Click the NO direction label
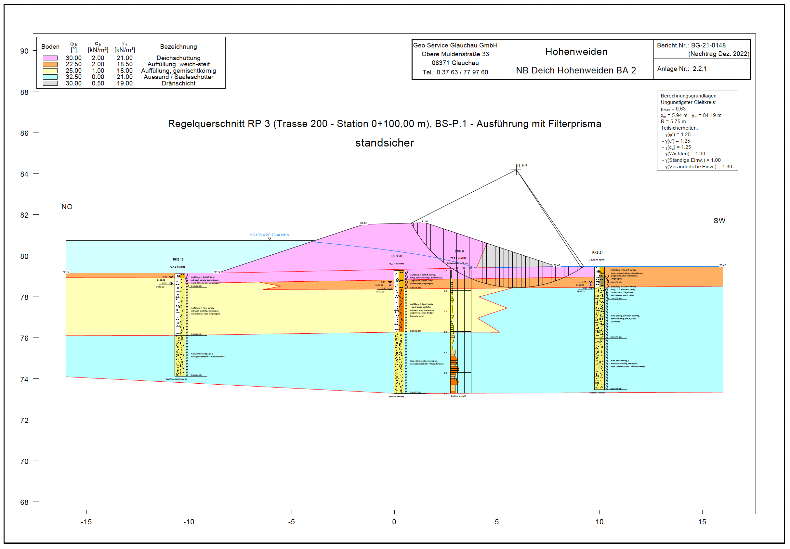Screen dimensions: 790x549 pos(67,207)
